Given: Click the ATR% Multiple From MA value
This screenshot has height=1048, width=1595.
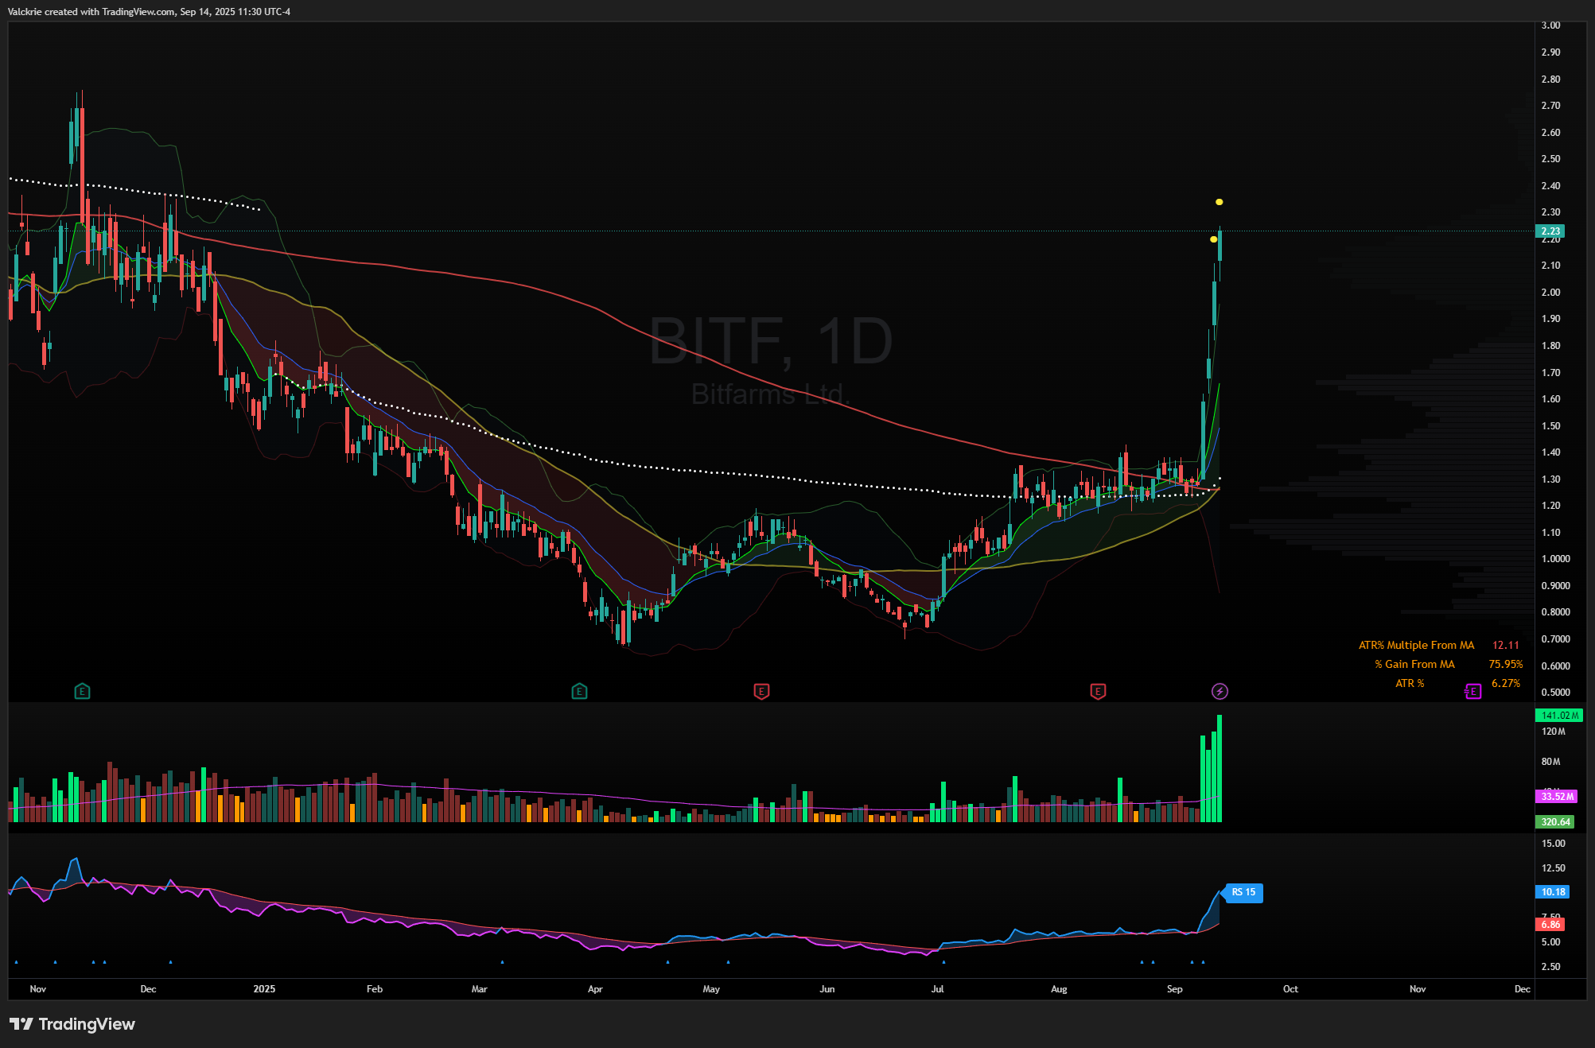Looking at the screenshot, I should [x=1505, y=645].
